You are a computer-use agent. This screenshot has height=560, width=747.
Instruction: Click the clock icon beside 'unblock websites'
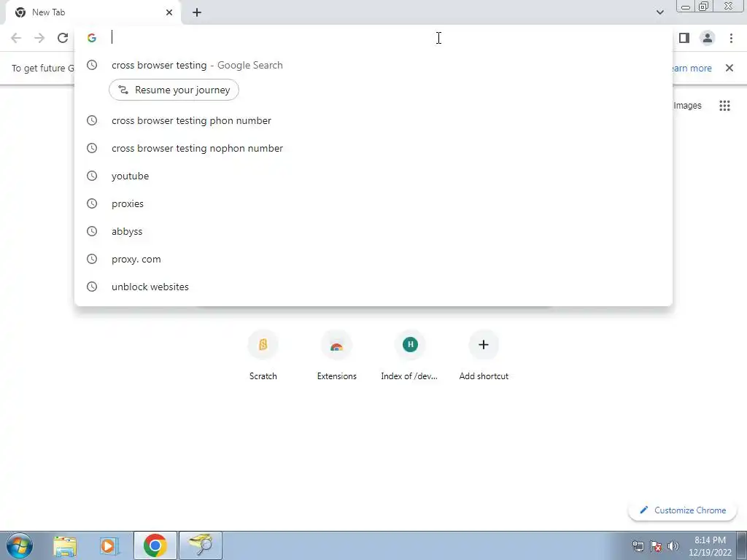point(92,287)
